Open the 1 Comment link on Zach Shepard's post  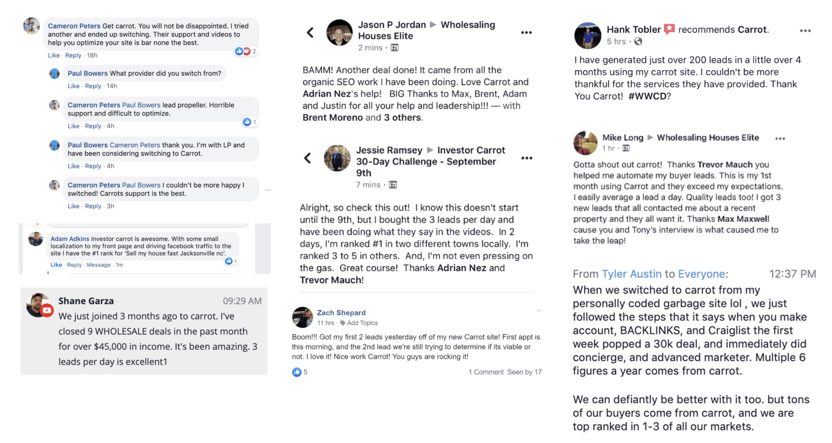[x=486, y=372]
